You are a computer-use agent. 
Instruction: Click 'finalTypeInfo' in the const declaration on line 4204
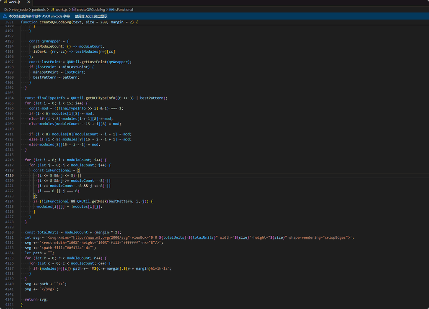(x=51, y=98)
